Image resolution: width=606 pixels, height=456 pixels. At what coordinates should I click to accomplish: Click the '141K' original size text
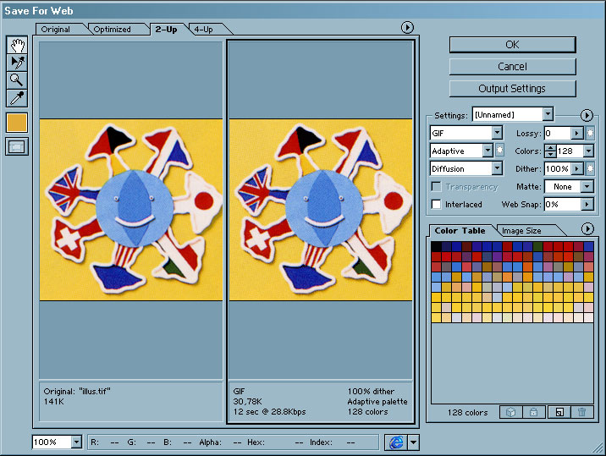pyautogui.click(x=53, y=402)
